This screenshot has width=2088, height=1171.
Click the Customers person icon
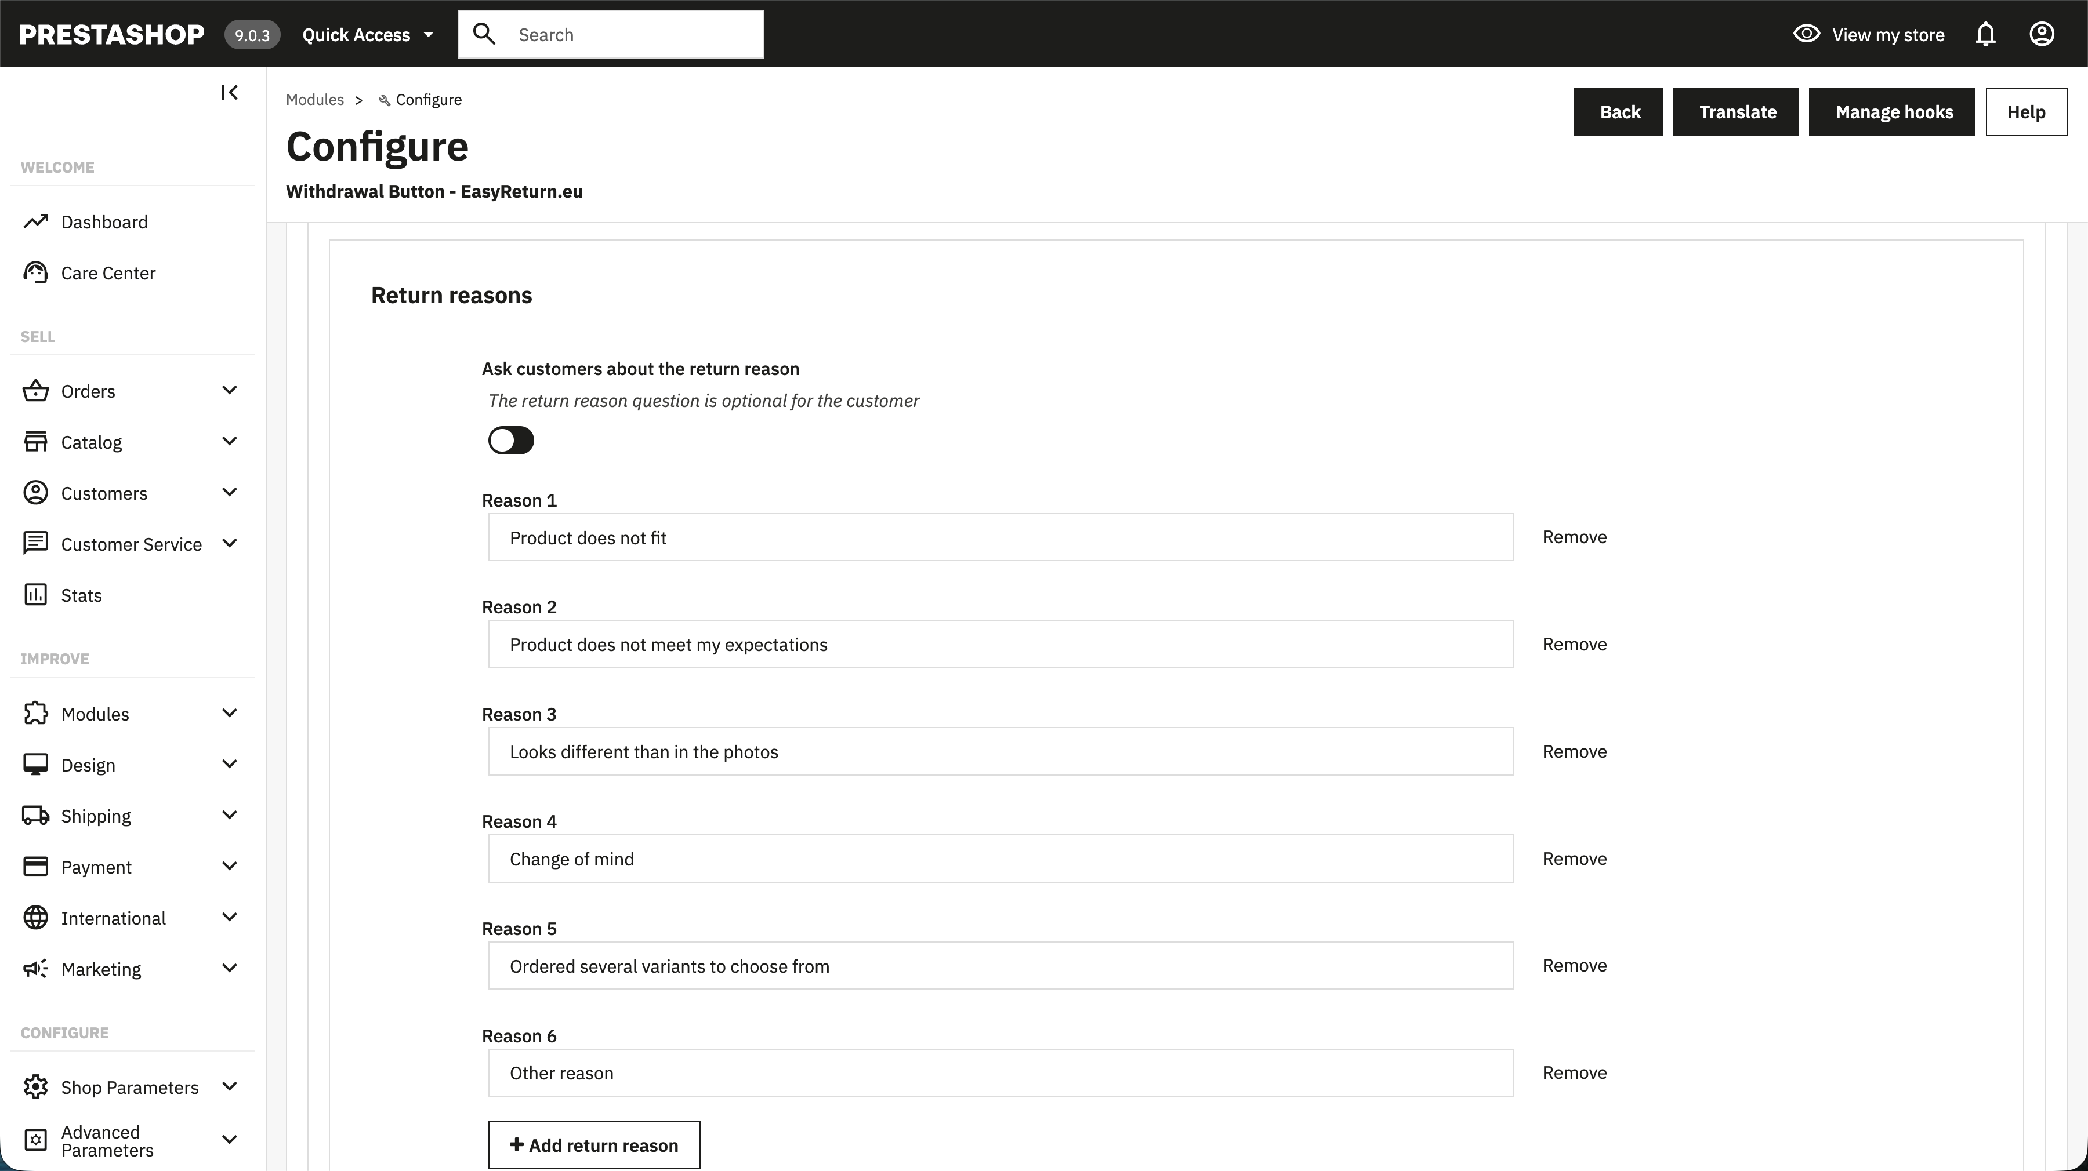(35, 493)
